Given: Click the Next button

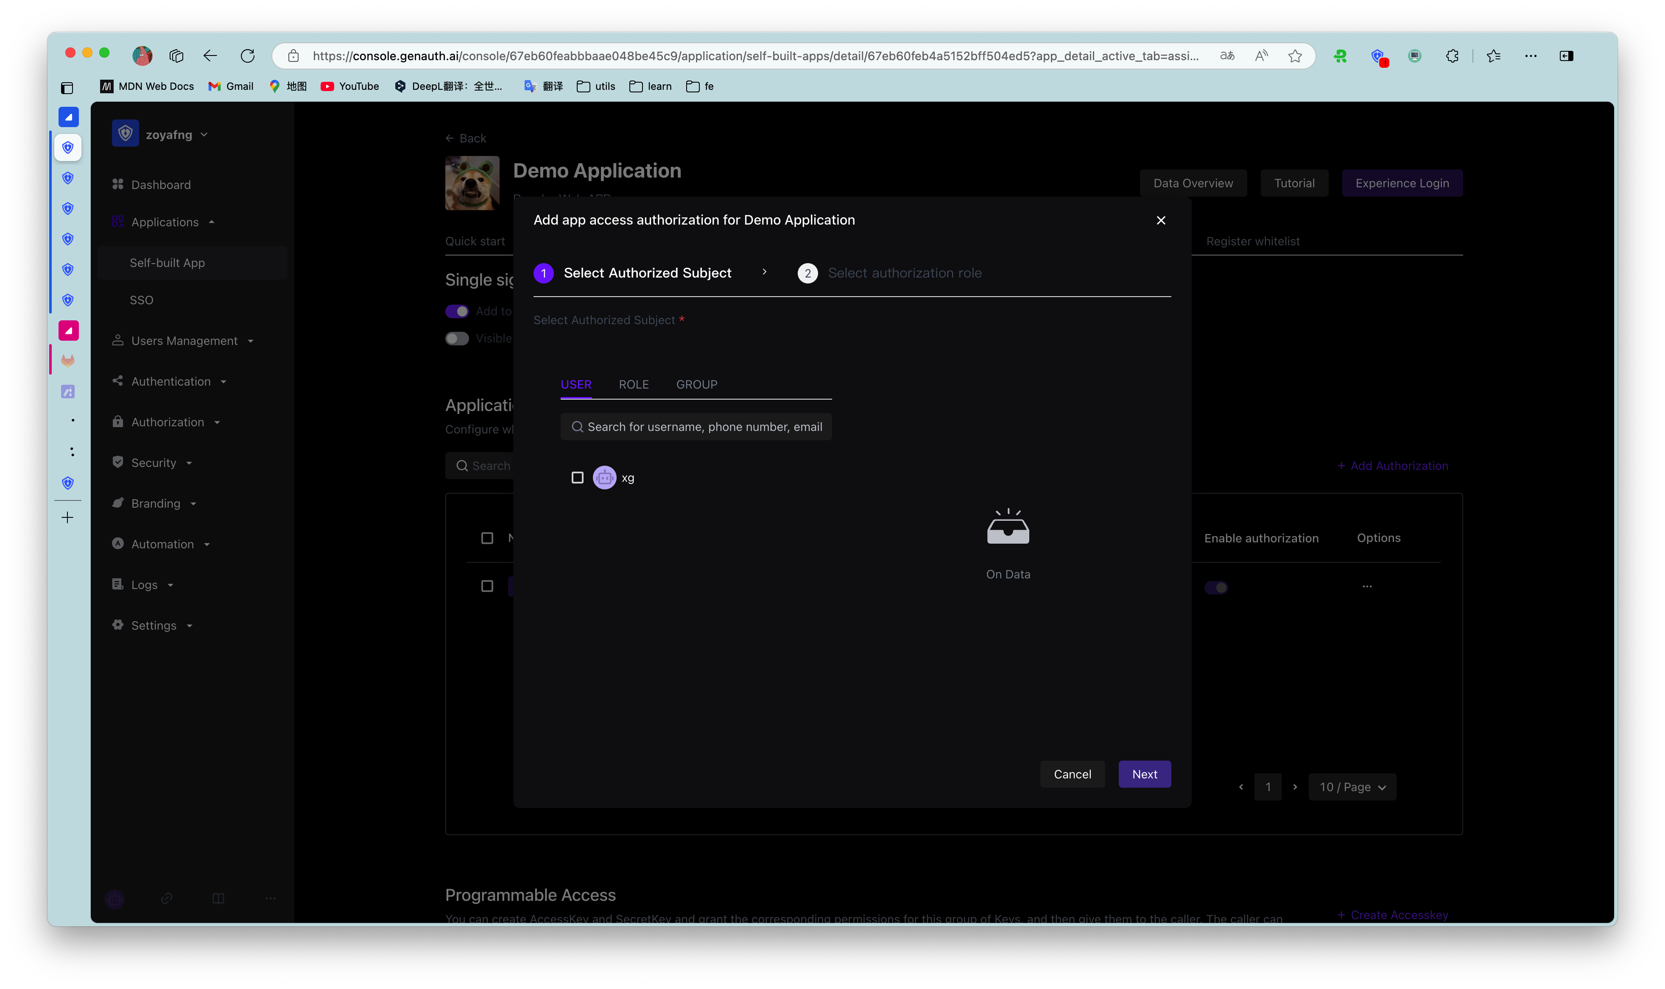Looking at the screenshot, I should 1144,775.
